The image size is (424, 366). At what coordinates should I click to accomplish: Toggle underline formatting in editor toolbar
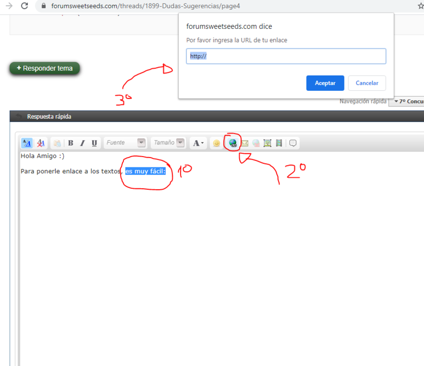[x=94, y=143]
